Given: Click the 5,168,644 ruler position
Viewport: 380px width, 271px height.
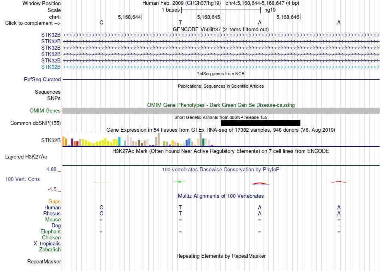Looking at the screenshot, I should tap(130, 17).
